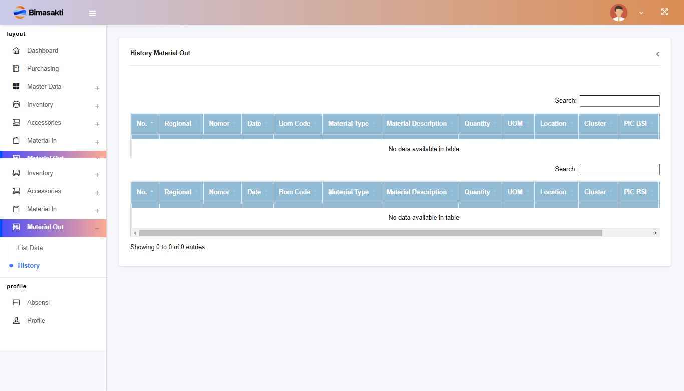Open the Profile text link in the sidebar
This screenshot has width=684, height=391.
tap(36, 321)
